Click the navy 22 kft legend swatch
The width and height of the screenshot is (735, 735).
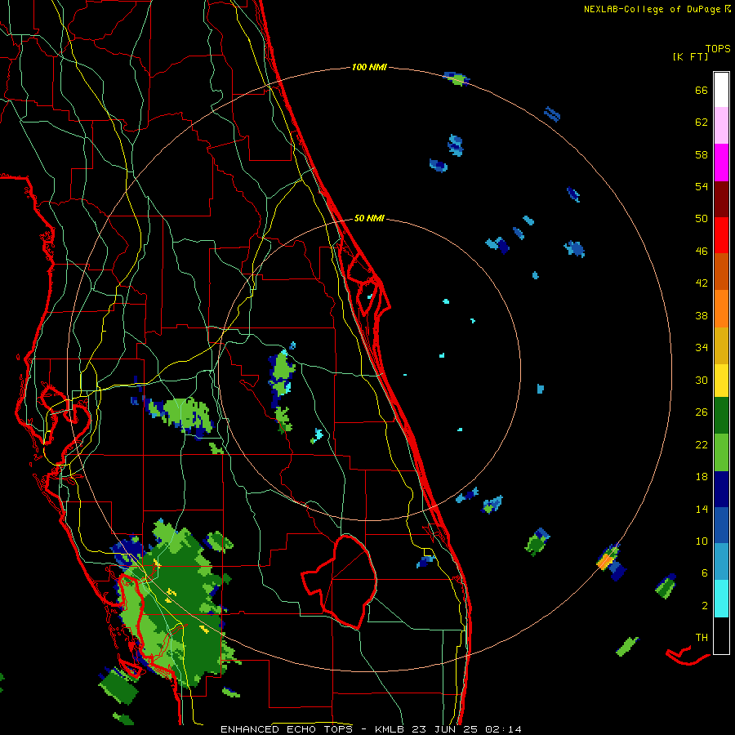[x=721, y=489]
